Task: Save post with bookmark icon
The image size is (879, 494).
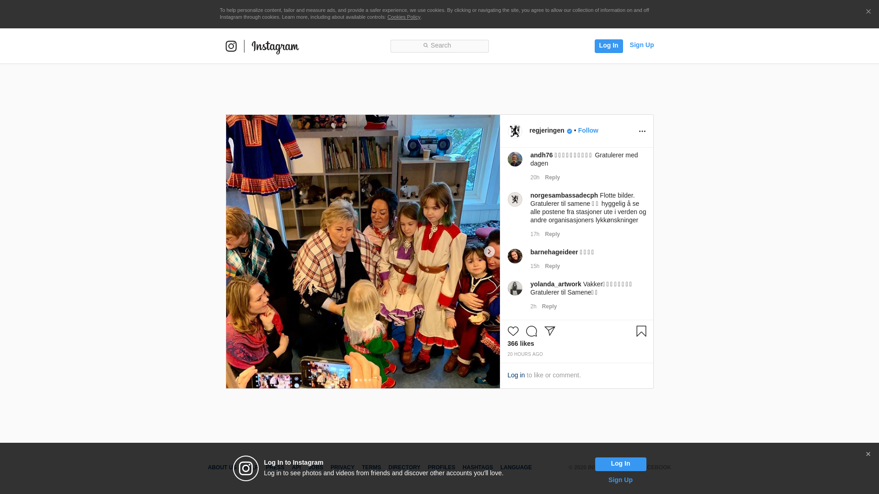Action: click(641, 331)
